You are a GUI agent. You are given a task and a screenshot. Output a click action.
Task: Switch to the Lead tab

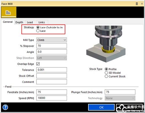[30, 22]
